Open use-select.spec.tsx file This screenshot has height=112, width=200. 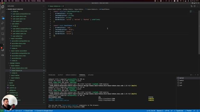(x=26, y=34)
